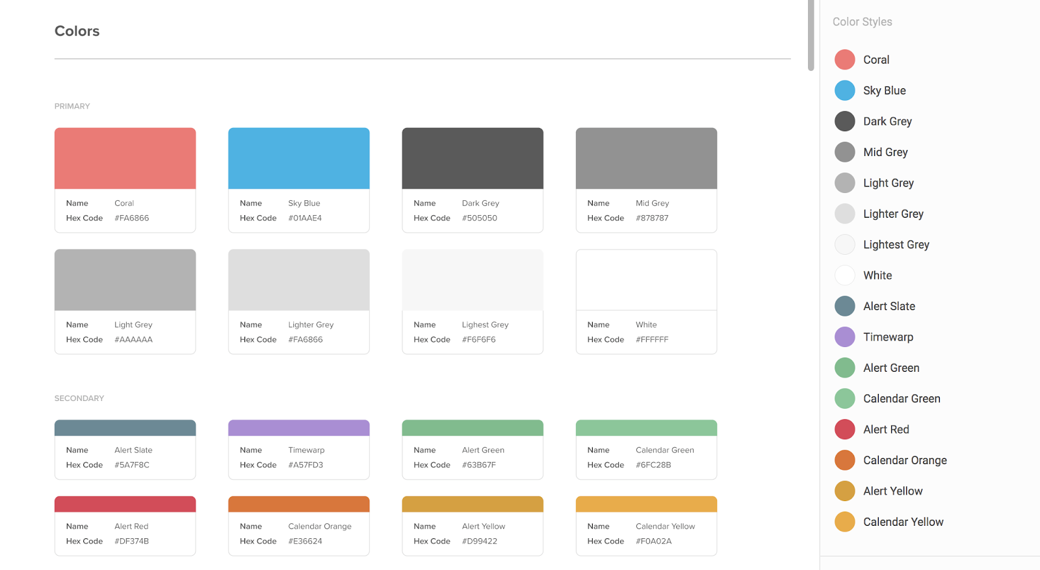Click hex code #F0A02A
Image resolution: width=1040 pixels, height=570 pixels.
click(x=654, y=541)
